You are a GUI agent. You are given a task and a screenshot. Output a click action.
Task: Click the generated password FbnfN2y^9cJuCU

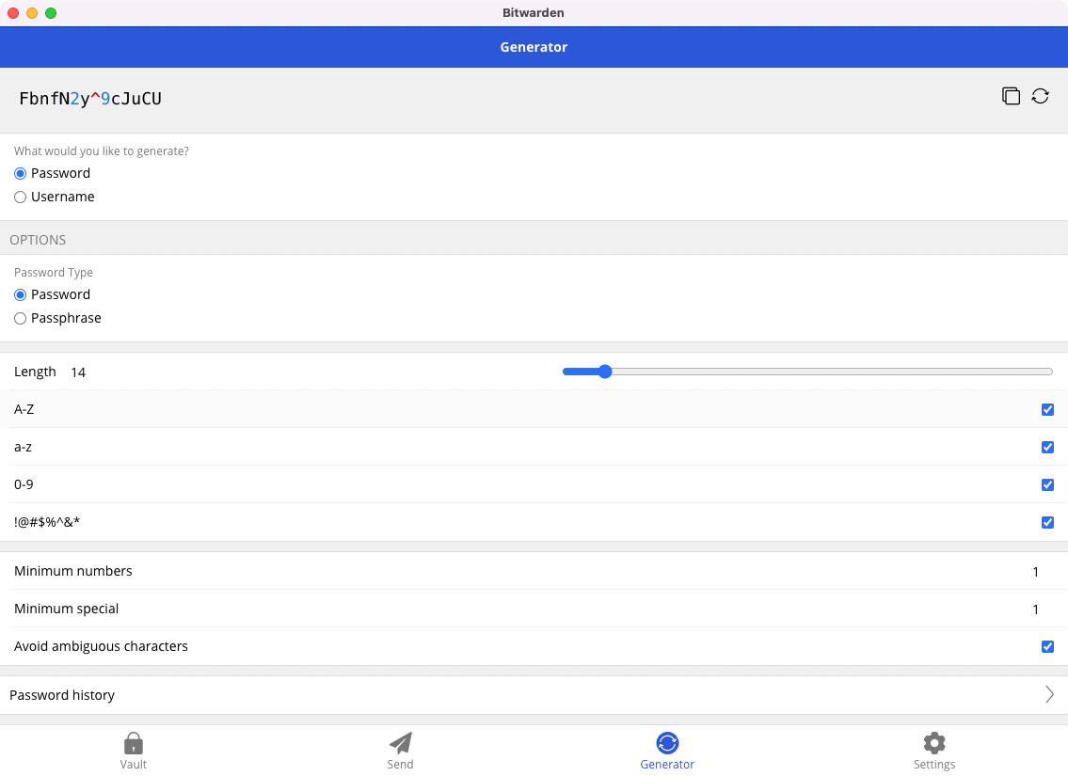click(90, 99)
